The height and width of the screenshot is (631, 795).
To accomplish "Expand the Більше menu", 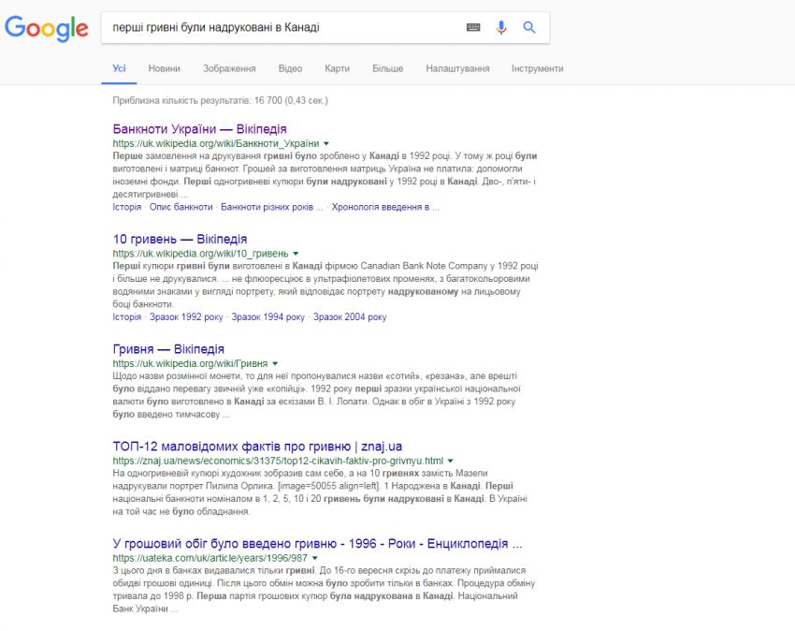I will 388,68.
